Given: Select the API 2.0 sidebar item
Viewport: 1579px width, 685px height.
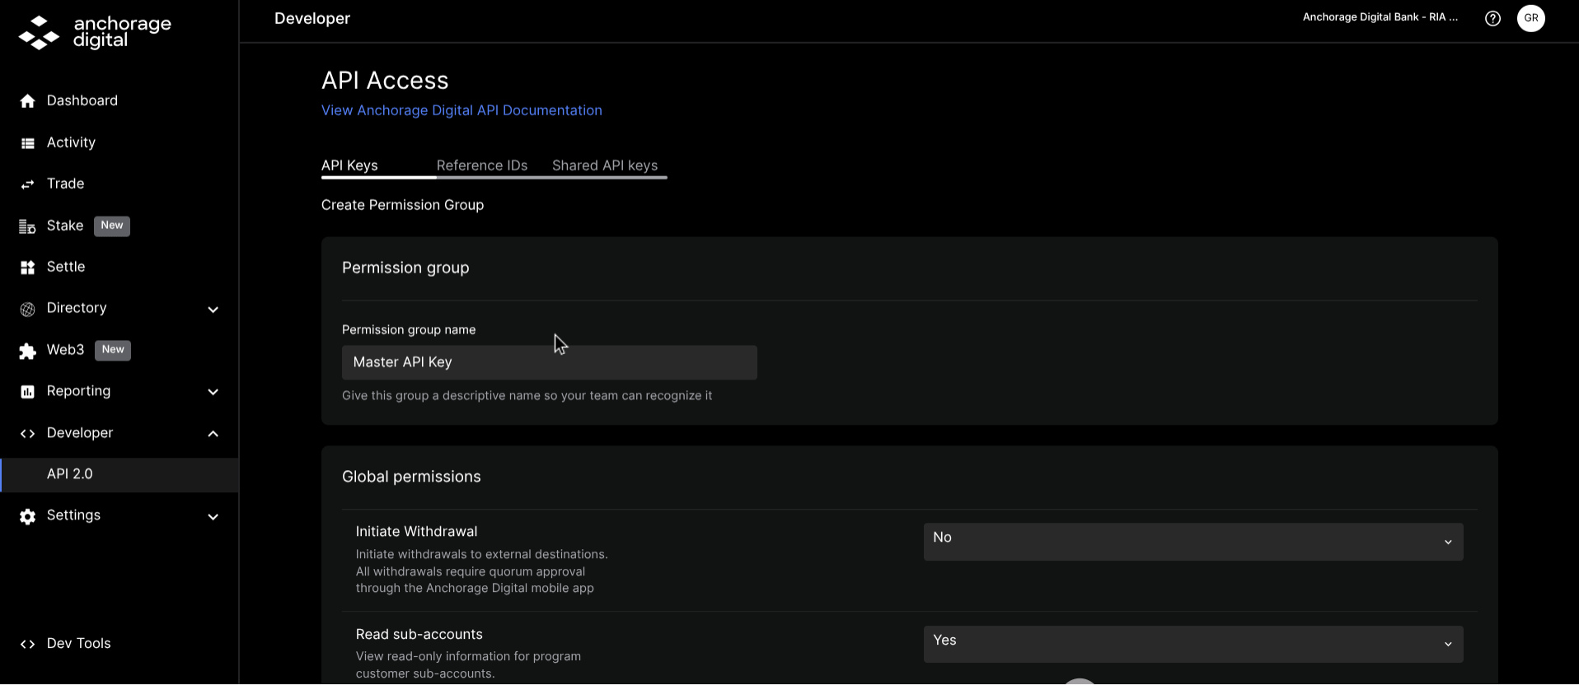Looking at the screenshot, I should click(x=119, y=474).
